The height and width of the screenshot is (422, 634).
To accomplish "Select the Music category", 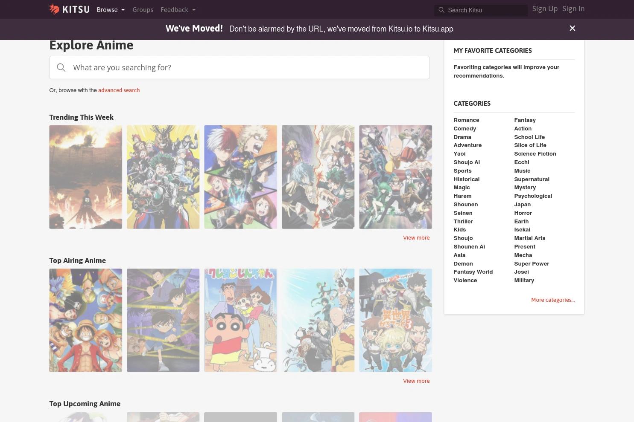I will (x=522, y=171).
